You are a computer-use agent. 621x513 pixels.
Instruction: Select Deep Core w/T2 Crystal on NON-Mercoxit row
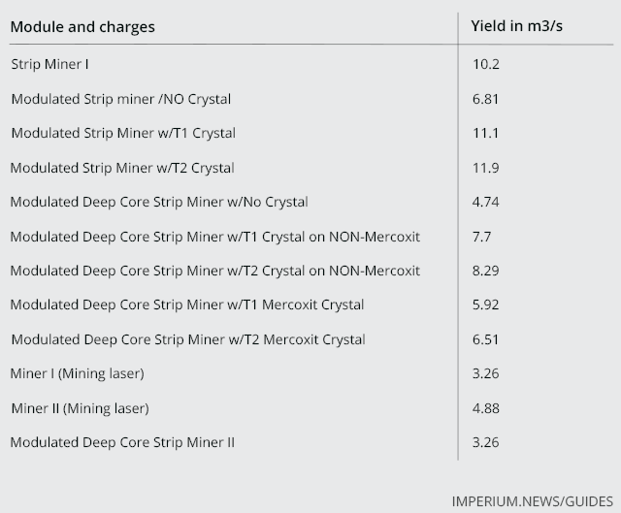tap(311, 271)
